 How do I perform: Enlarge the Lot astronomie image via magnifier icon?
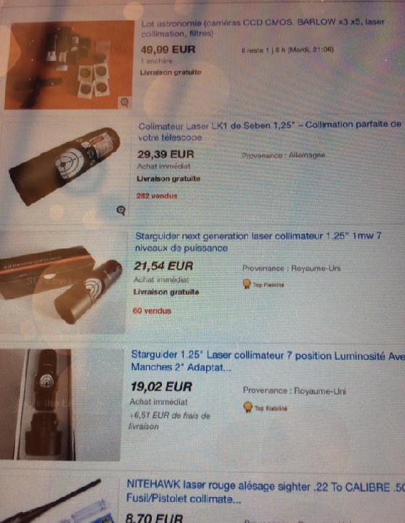pyautogui.click(x=124, y=102)
